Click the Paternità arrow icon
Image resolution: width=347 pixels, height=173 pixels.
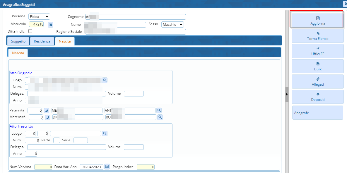click(x=47, y=111)
